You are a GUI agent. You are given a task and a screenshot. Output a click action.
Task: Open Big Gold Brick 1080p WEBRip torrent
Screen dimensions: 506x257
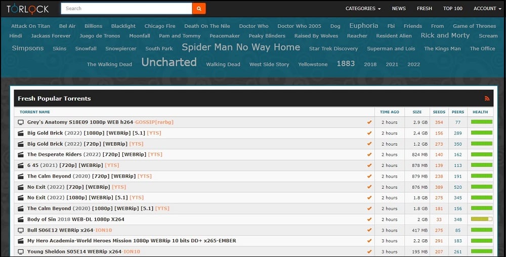pos(94,133)
